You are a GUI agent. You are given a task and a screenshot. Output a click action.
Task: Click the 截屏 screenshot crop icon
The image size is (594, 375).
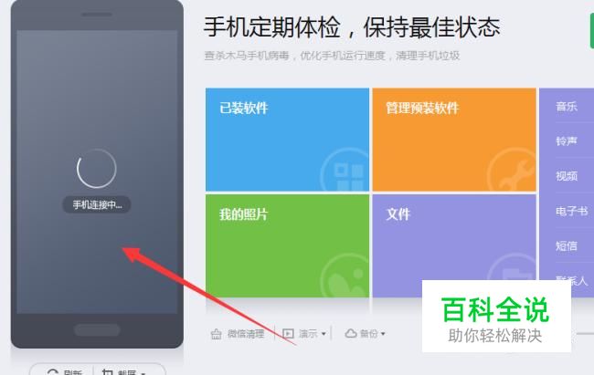click(108, 372)
